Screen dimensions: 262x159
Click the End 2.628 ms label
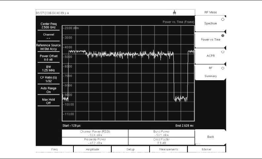(185, 125)
